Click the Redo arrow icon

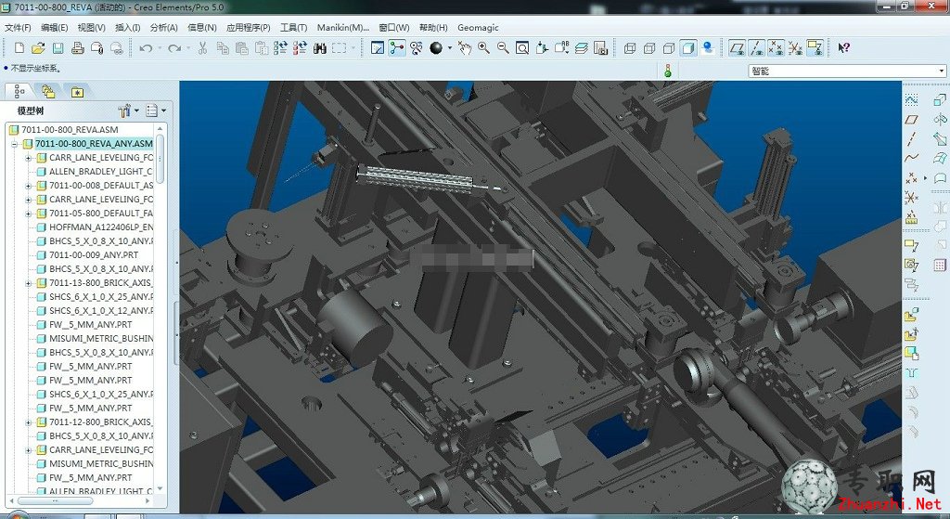[174, 48]
